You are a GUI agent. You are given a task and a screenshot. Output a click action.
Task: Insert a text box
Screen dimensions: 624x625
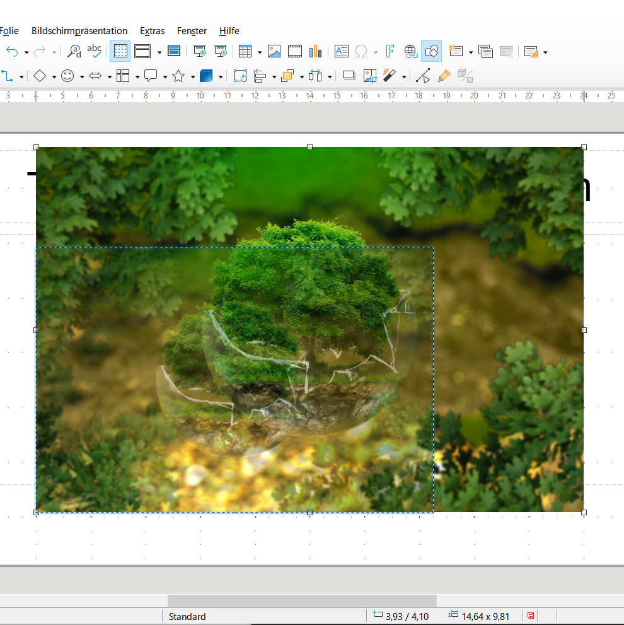pos(341,51)
